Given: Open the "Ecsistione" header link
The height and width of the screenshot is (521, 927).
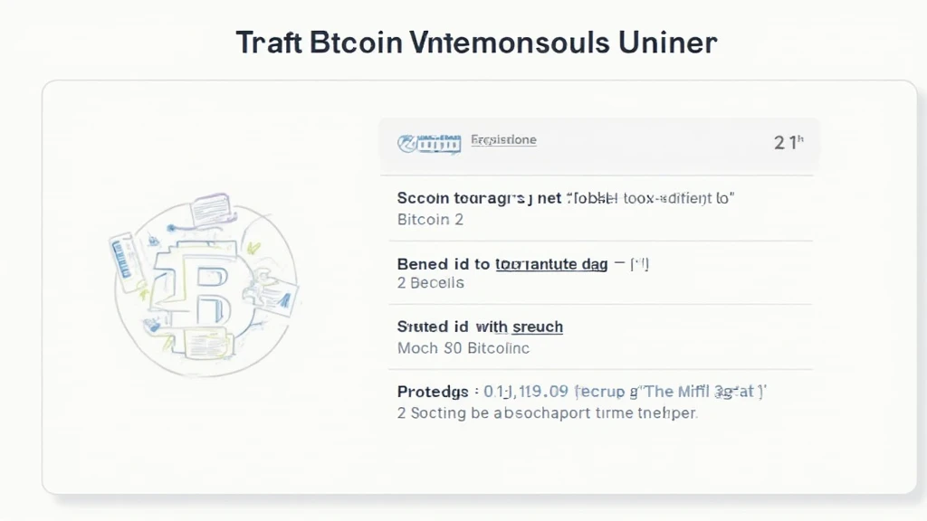Looking at the screenshot, I should tap(503, 140).
